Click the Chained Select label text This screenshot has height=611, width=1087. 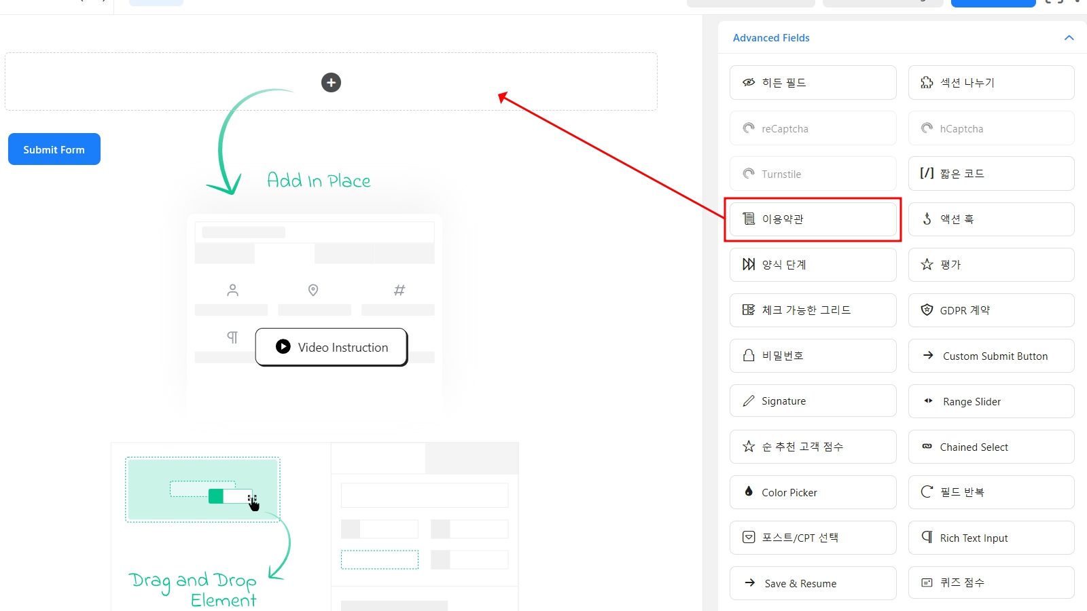pos(974,447)
